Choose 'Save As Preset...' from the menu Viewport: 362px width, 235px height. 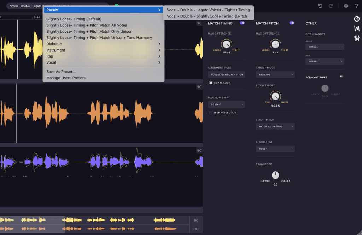click(x=61, y=72)
